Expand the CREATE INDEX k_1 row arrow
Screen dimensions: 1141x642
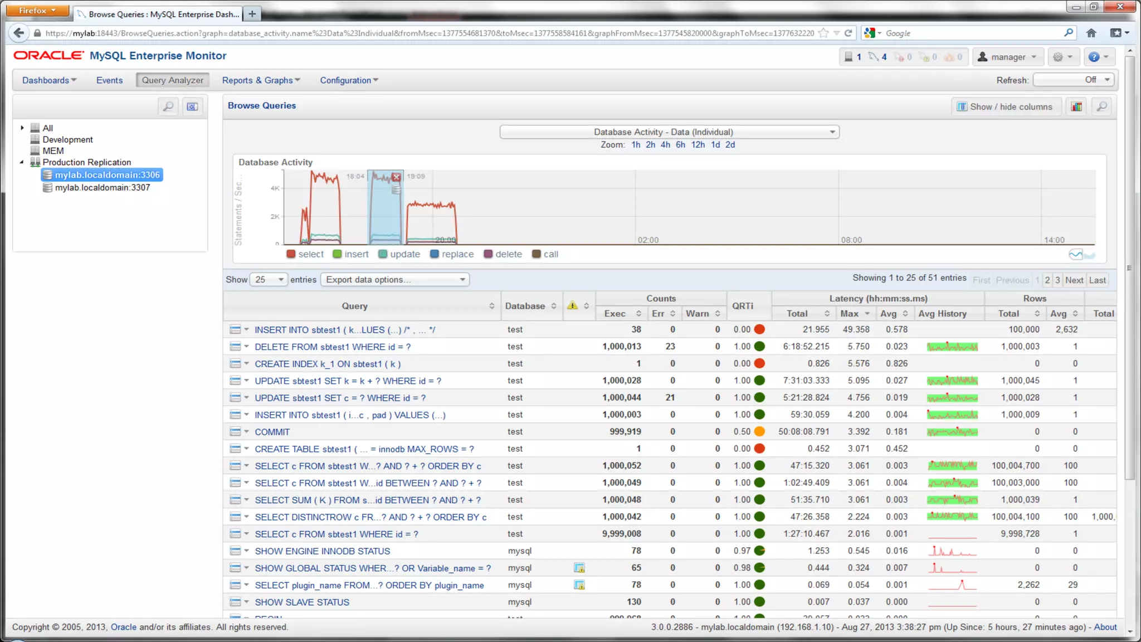[246, 364]
